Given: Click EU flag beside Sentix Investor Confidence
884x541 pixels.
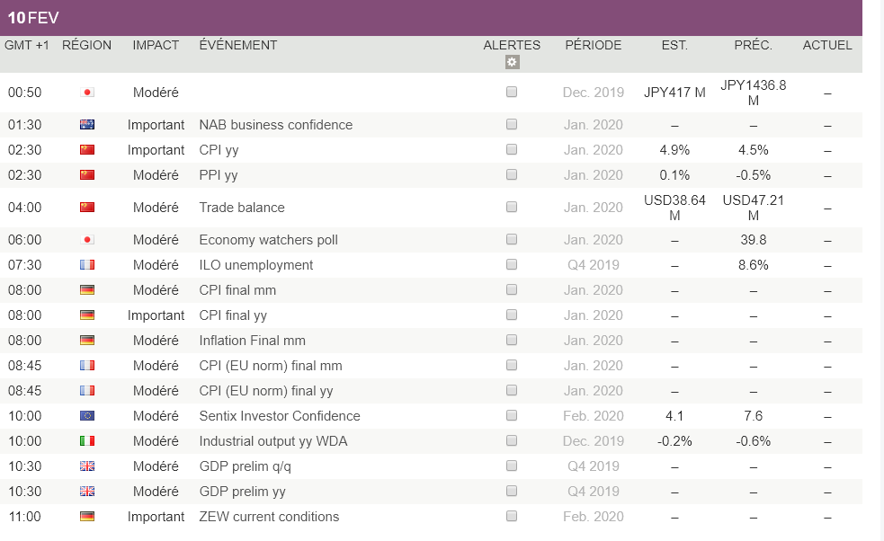Looking at the screenshot, I should [87, 416].
